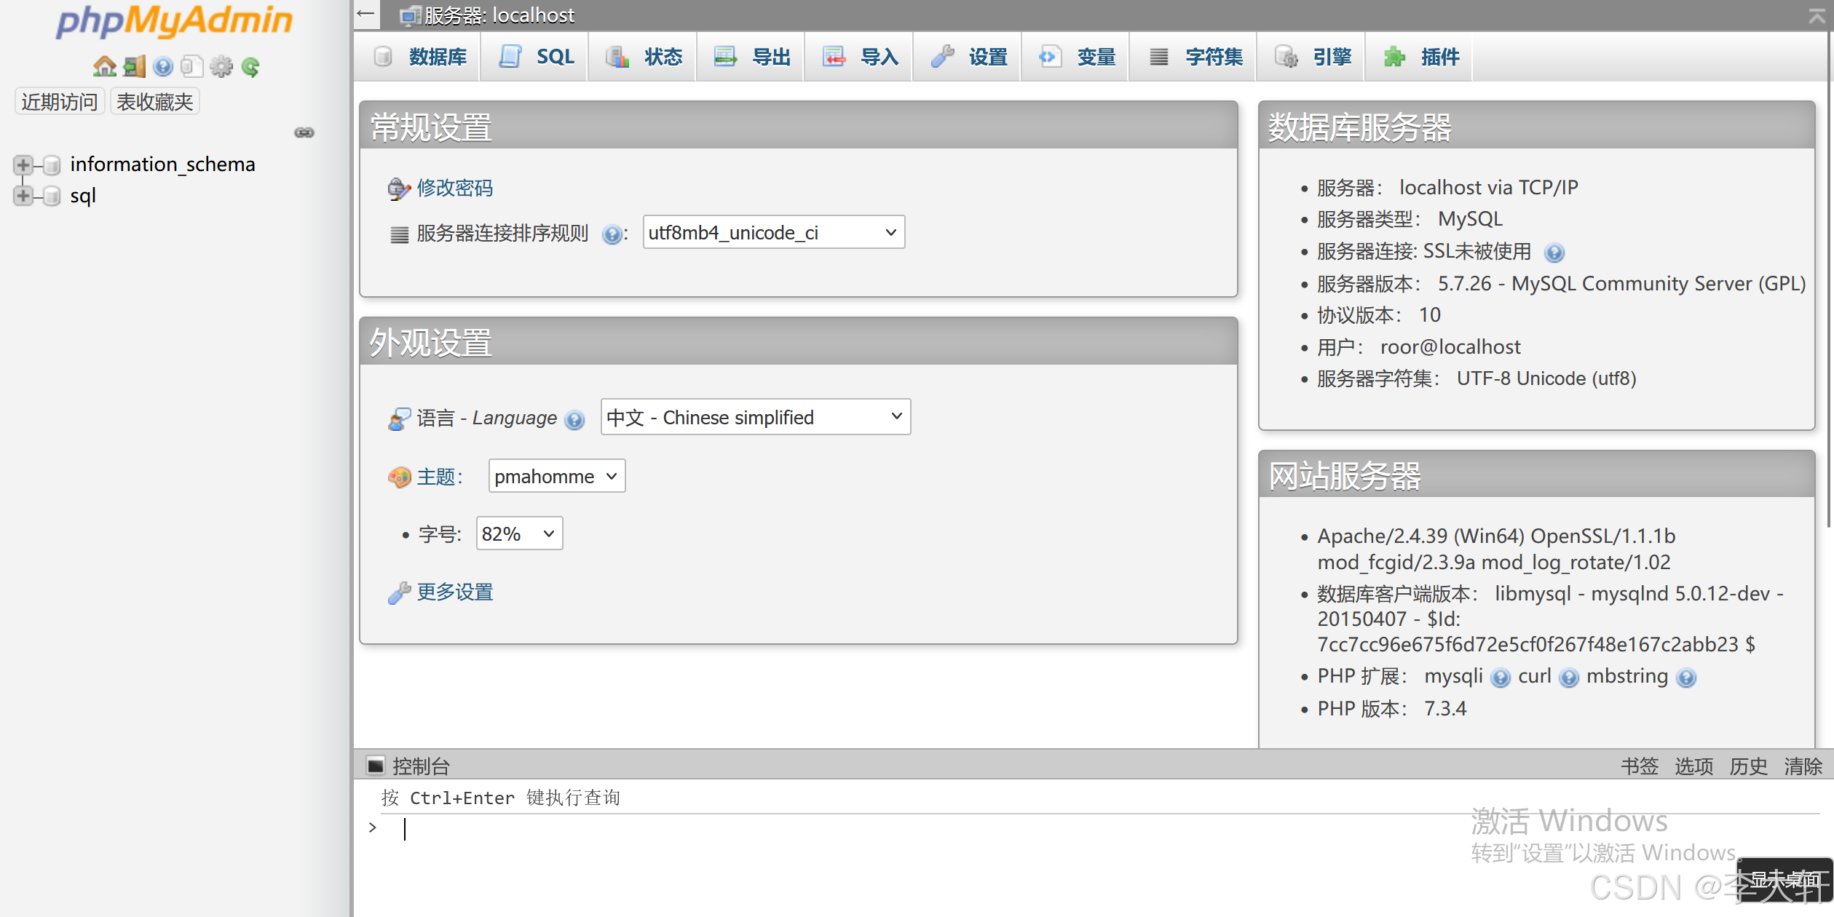Click help icon next to SSL未被使用
The image size is (1834, 917).
point(1554,253)
